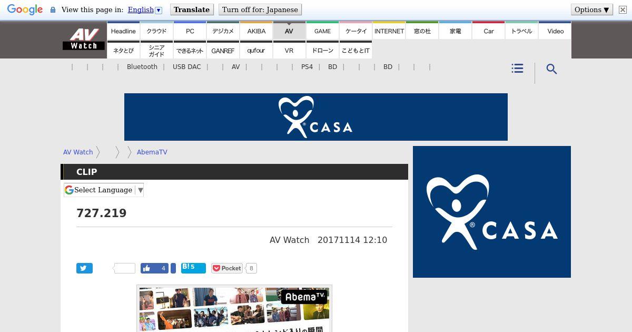632x332 pixels.
Task: Open the INTERNET tab
Action: click(x=389, y=31)
